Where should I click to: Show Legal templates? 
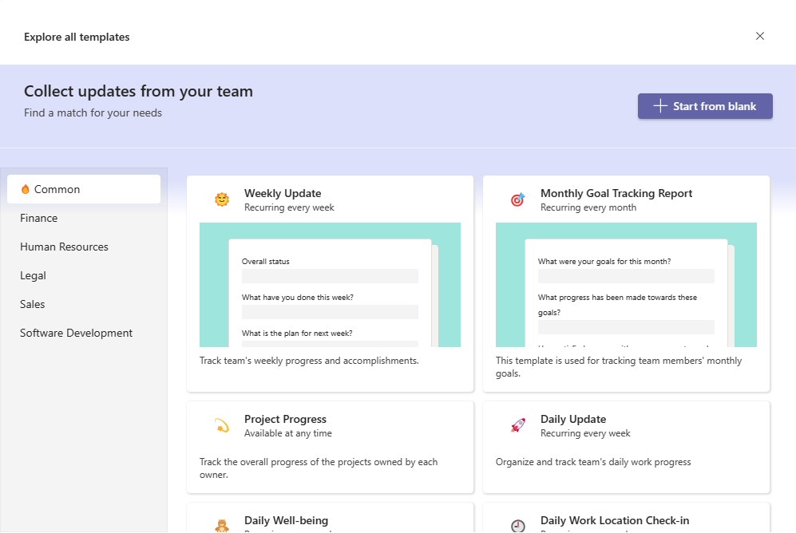pyautogui.click(x=34, y=275)
